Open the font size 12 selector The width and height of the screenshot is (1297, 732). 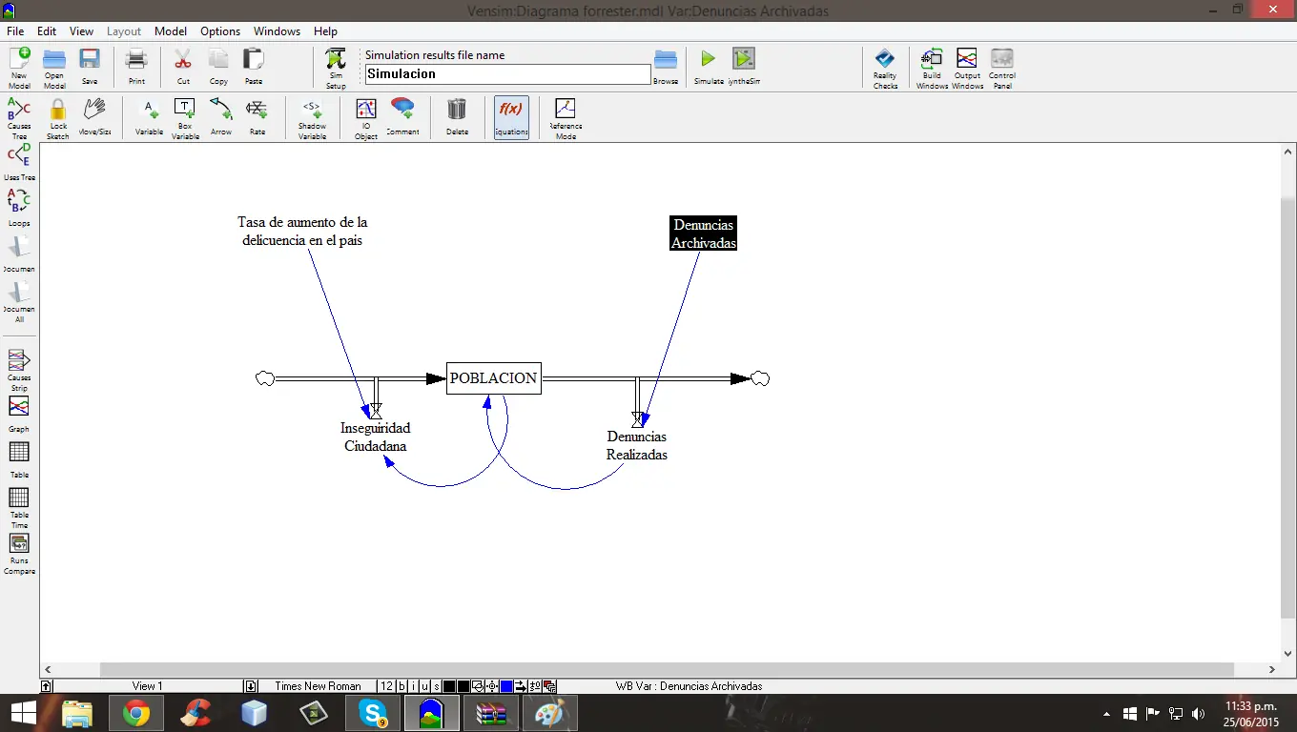click(x=386, y=686)
